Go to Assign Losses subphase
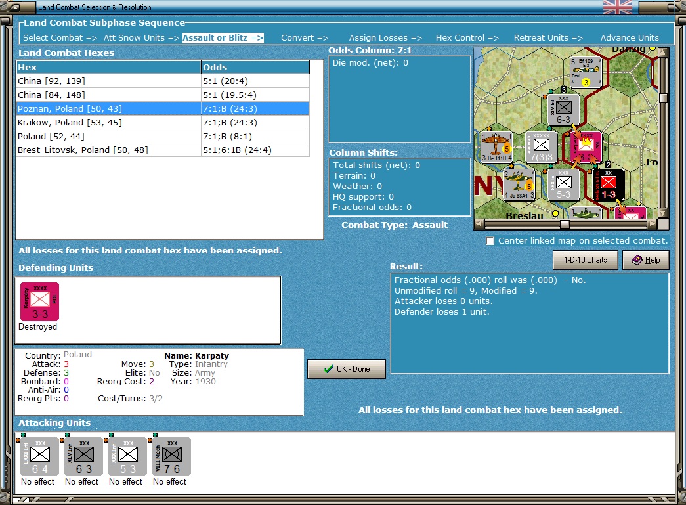This screenshot has width=686, height=505. [385, 38]
